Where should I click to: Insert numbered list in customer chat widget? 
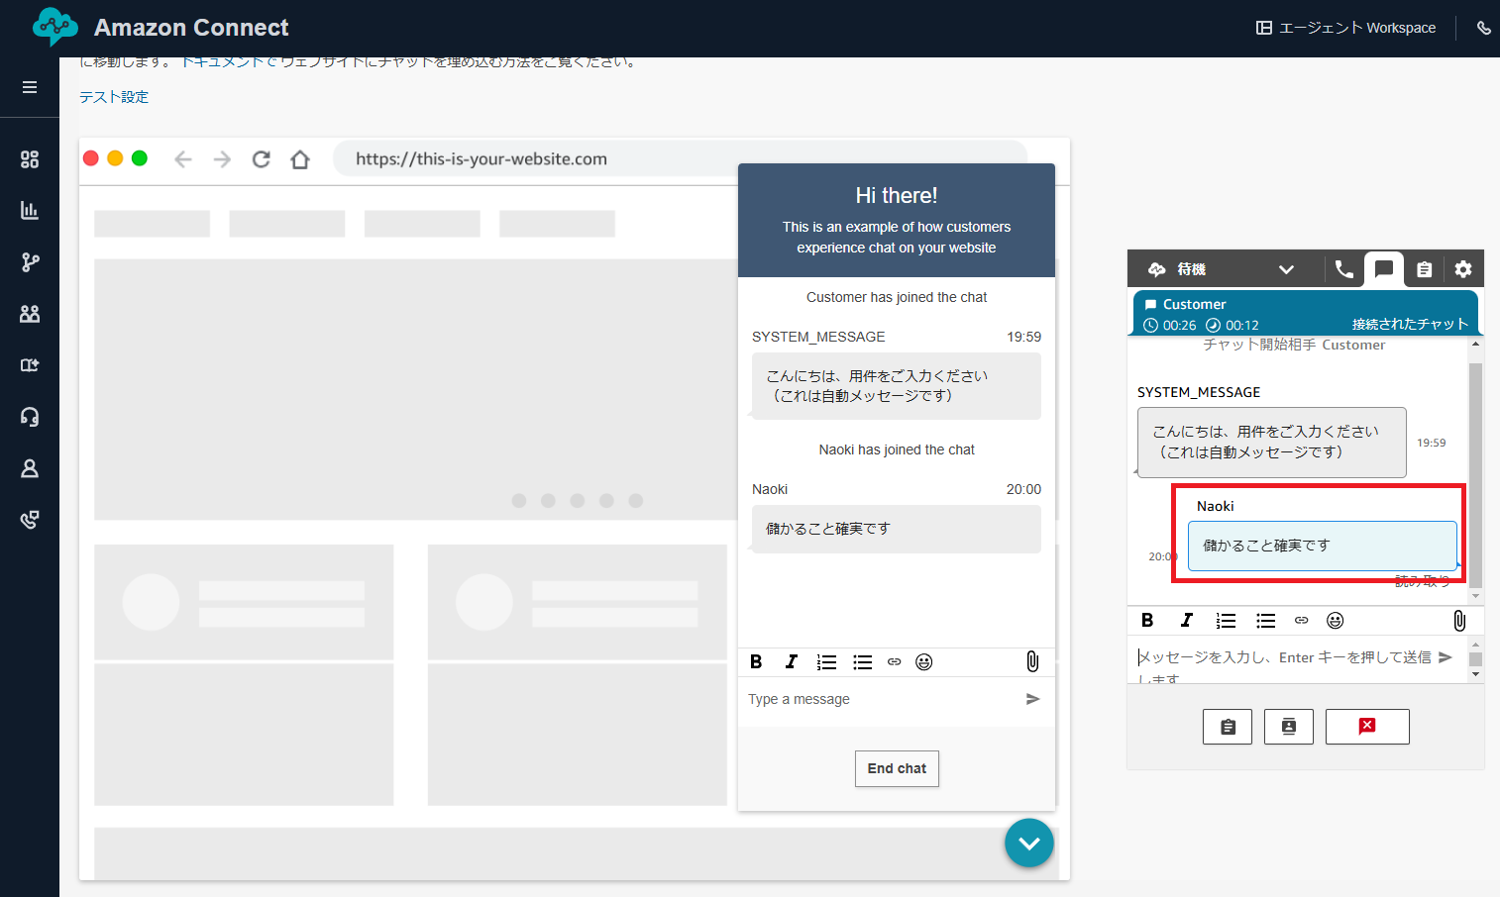point(827,662)
